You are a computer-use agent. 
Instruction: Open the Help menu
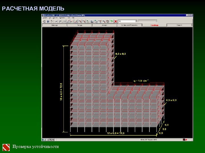pyautogui.click(x=73, y=18)
